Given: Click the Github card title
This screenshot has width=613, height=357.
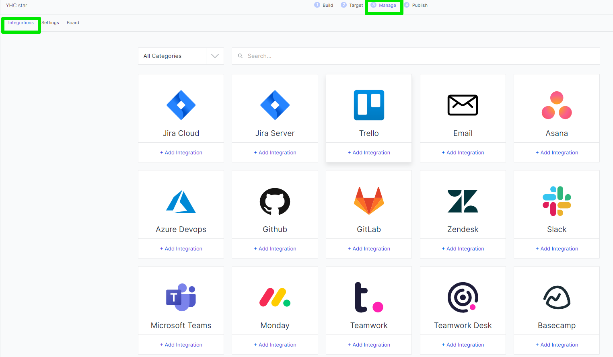Looking at the screenshot, I should point(275,229).
